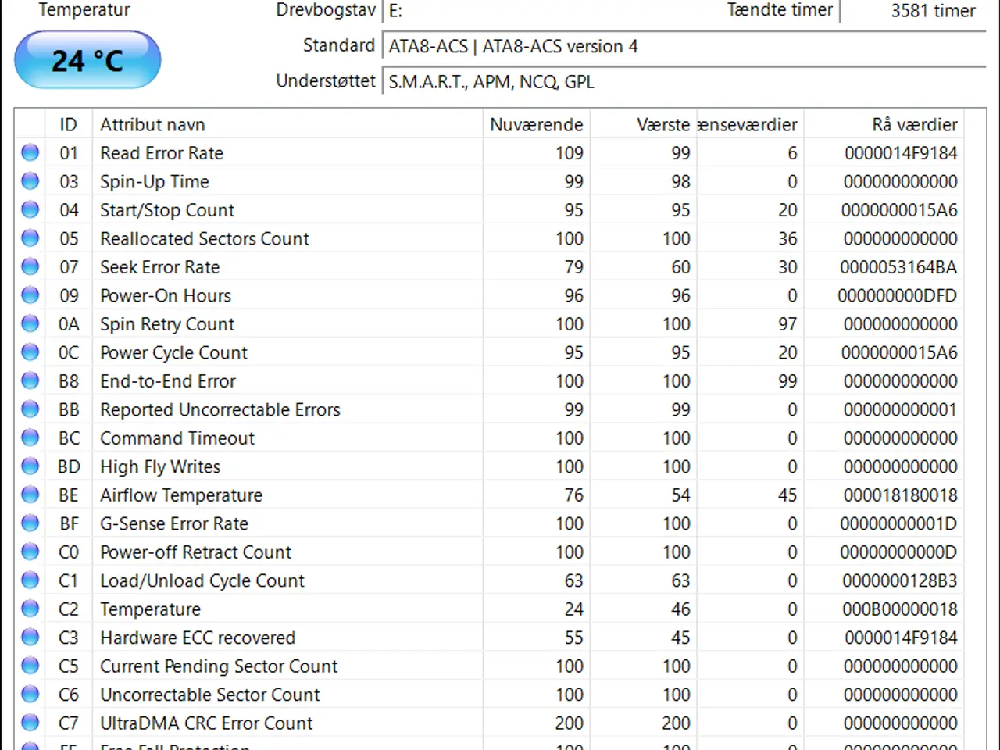Click the Command Timeout status circle

(30, 437)
